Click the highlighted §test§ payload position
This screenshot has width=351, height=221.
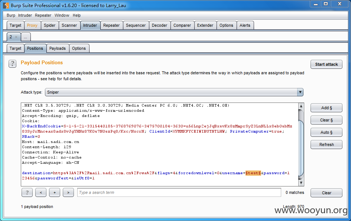253,173
